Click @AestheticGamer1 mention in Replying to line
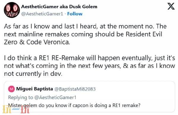 [55, 97]
